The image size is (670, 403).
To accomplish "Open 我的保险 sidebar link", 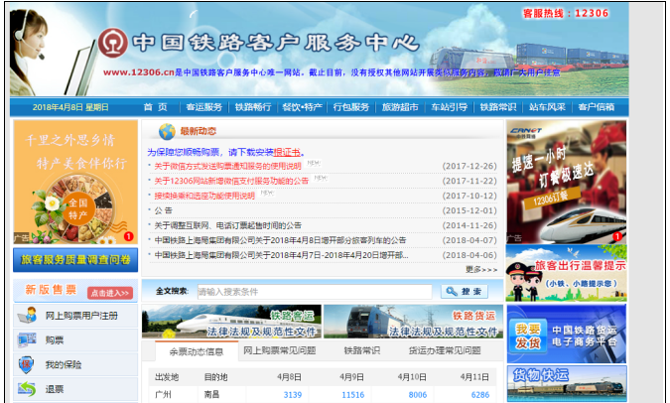I will click(x=64, y=364).
